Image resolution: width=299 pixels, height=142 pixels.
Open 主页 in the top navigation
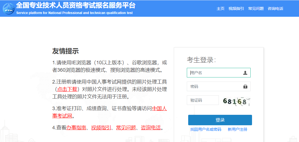click(221, 9)
